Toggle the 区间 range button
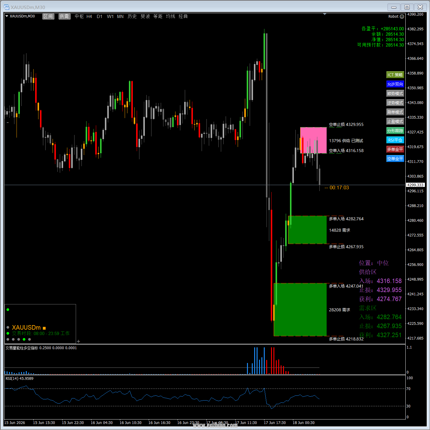The width and height of the screenshot is (430, 430). pyautogui.click(x=48, y=17)
